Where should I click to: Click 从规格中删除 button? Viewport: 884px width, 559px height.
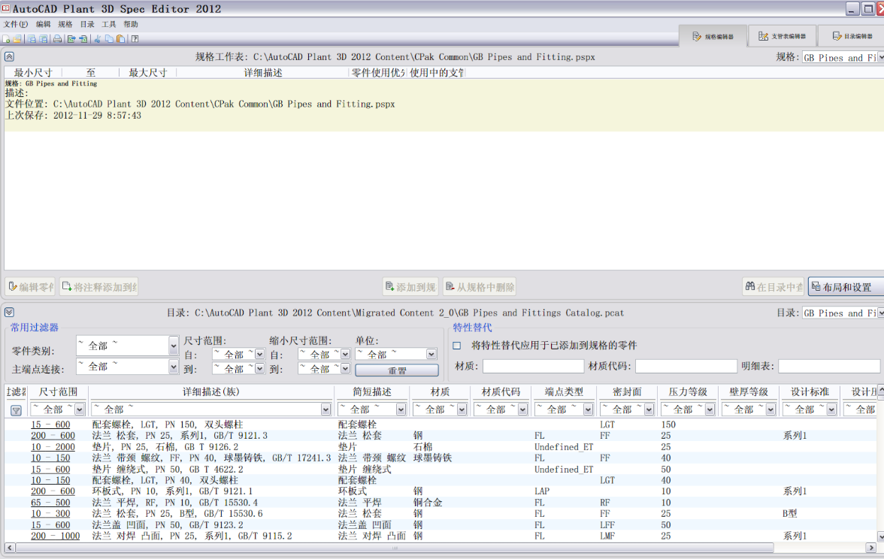click(480, 287)
